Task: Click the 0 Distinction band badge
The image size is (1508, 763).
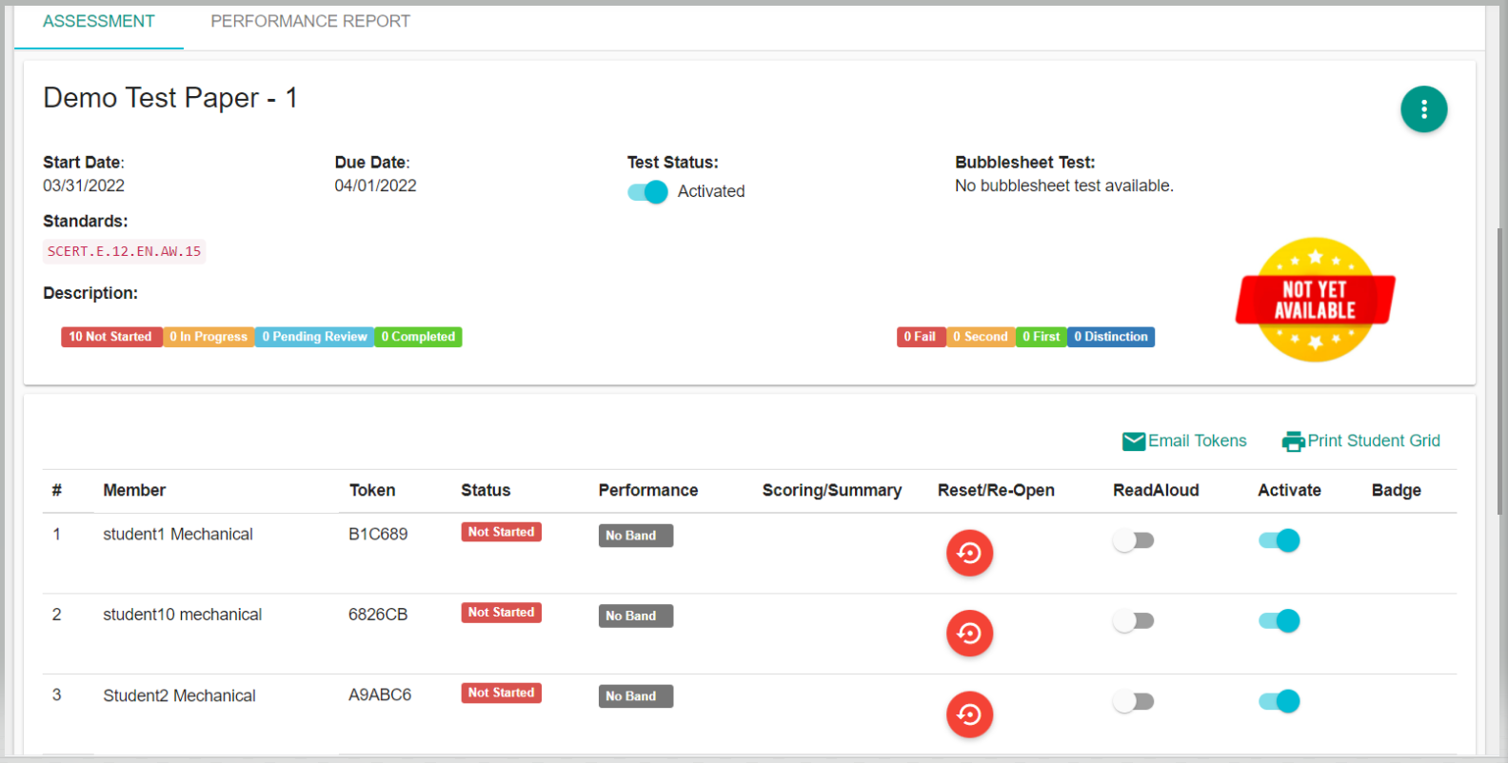Action: tap(1110, 337)
